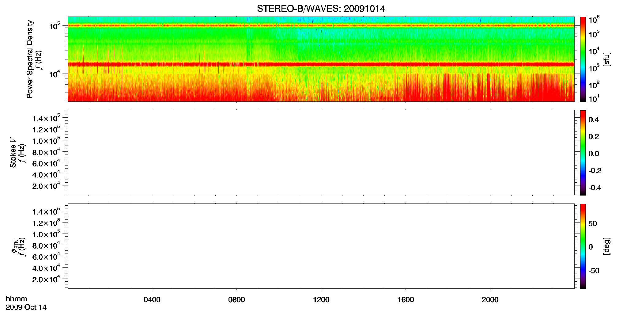Select the 2000 time axis label
This screenshot has width=642, height=331.
[x=490, y=300]
